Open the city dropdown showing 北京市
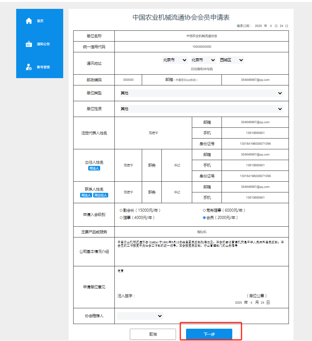Image resolution: width=312 pixels, height=341 pixels. click(x=204, y=60)
